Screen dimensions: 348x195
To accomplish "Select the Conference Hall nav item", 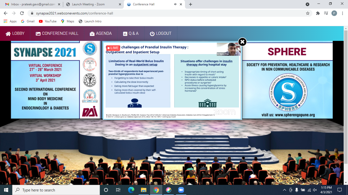I will pos(57,34).
